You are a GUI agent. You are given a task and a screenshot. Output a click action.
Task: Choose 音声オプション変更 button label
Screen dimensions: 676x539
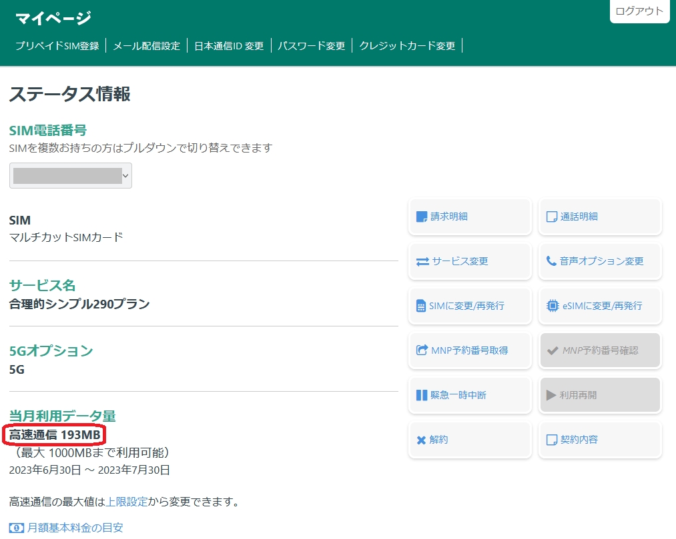(x=601, y=261)
